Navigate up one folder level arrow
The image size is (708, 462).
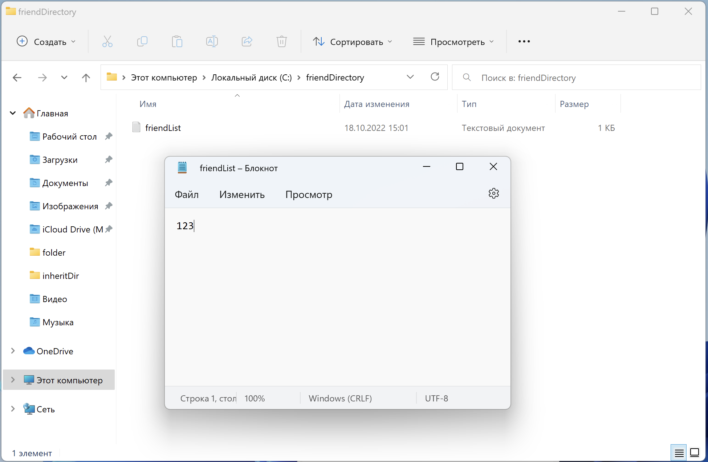[86, 78]
